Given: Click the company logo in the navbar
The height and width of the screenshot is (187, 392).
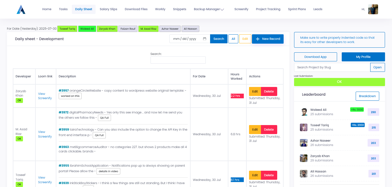Looking at the screenshot, I should pos(21,9).
